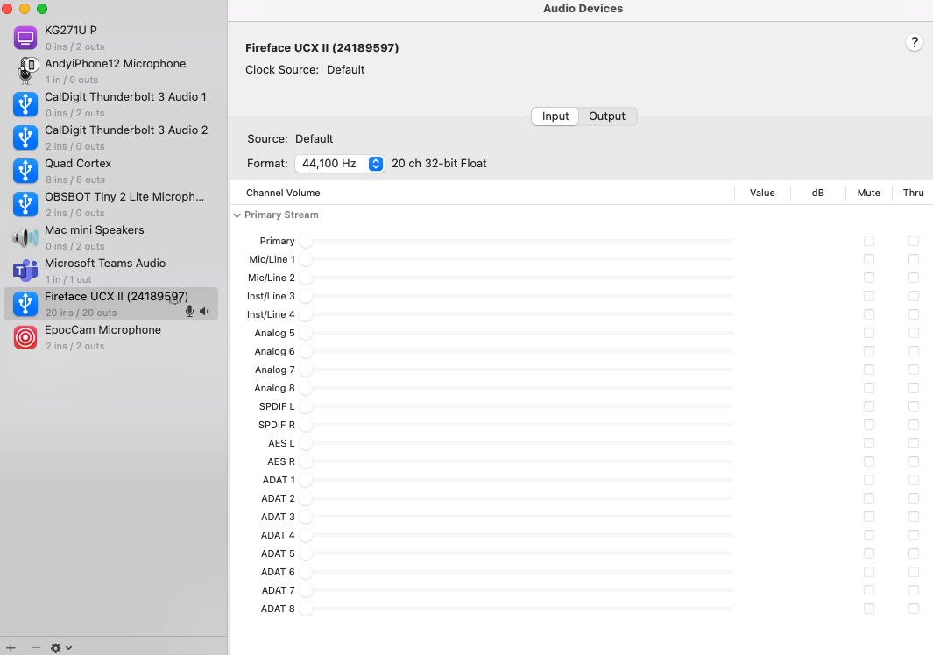The height and width of the screenshot is (655, 933).
Task: Click the AES L channel label
Action: [281, 443]
